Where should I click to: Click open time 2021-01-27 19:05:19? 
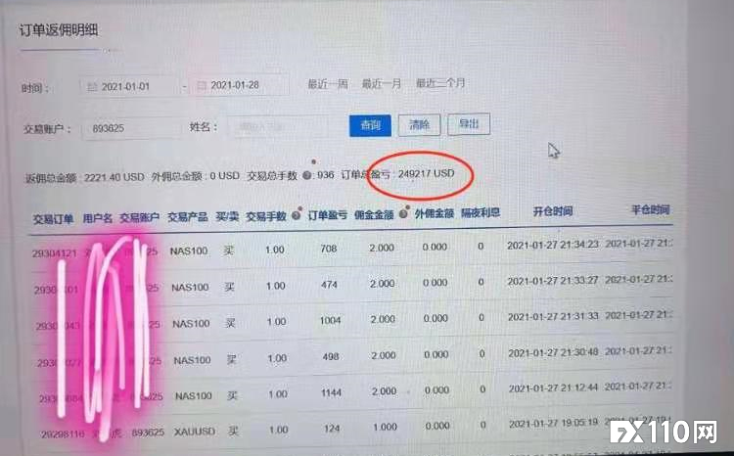[x=553, y=424]
